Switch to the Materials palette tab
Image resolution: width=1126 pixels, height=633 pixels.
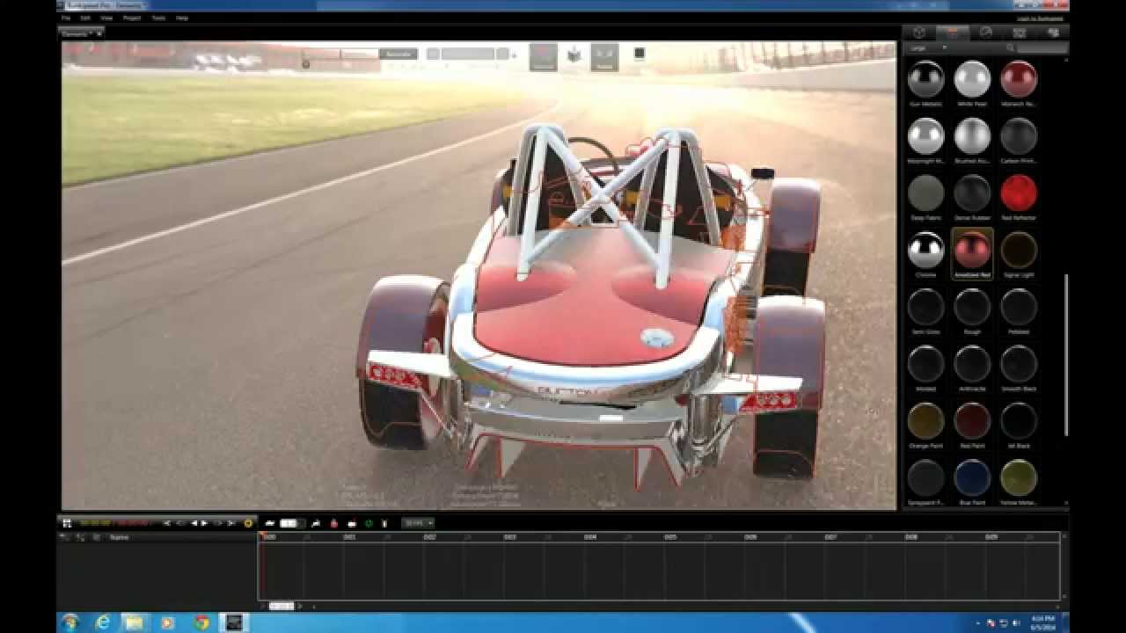tap(953, 33)
